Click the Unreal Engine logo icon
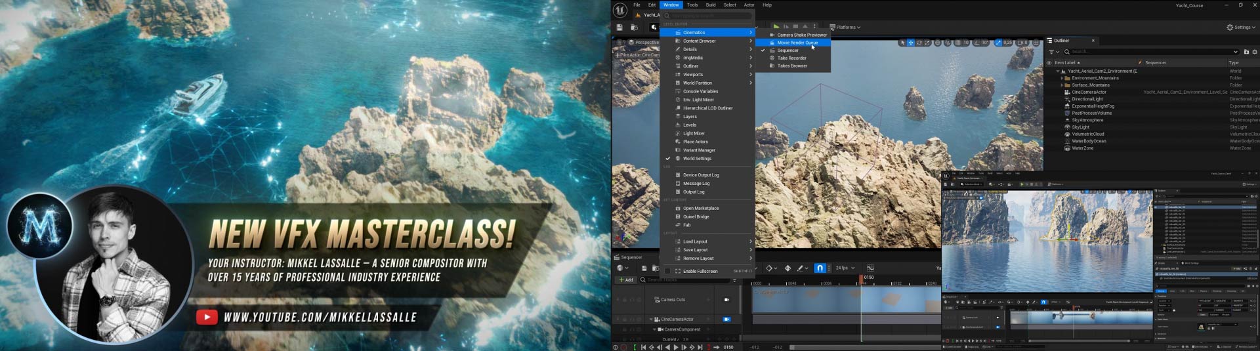The height and width of the screenshot is (351, 1260). [x=619, y=9]
